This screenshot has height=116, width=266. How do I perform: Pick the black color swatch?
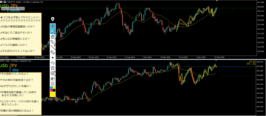click(54, 90)
